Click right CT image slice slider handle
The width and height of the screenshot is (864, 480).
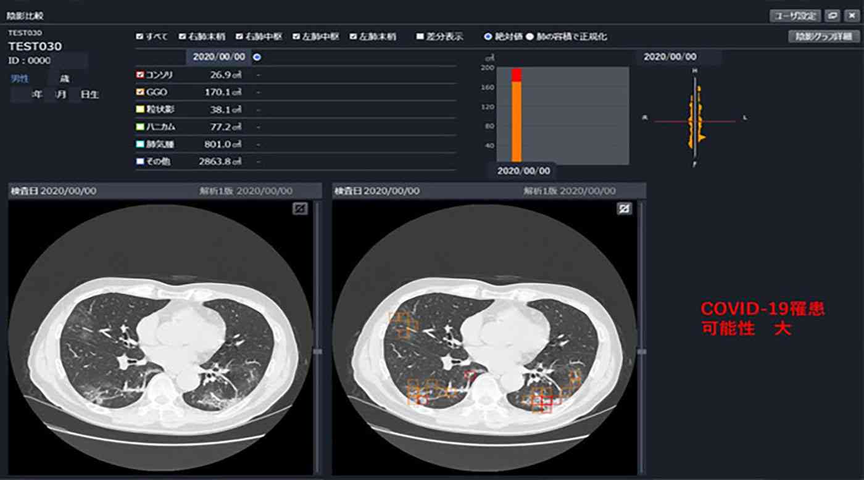[642, 351]
